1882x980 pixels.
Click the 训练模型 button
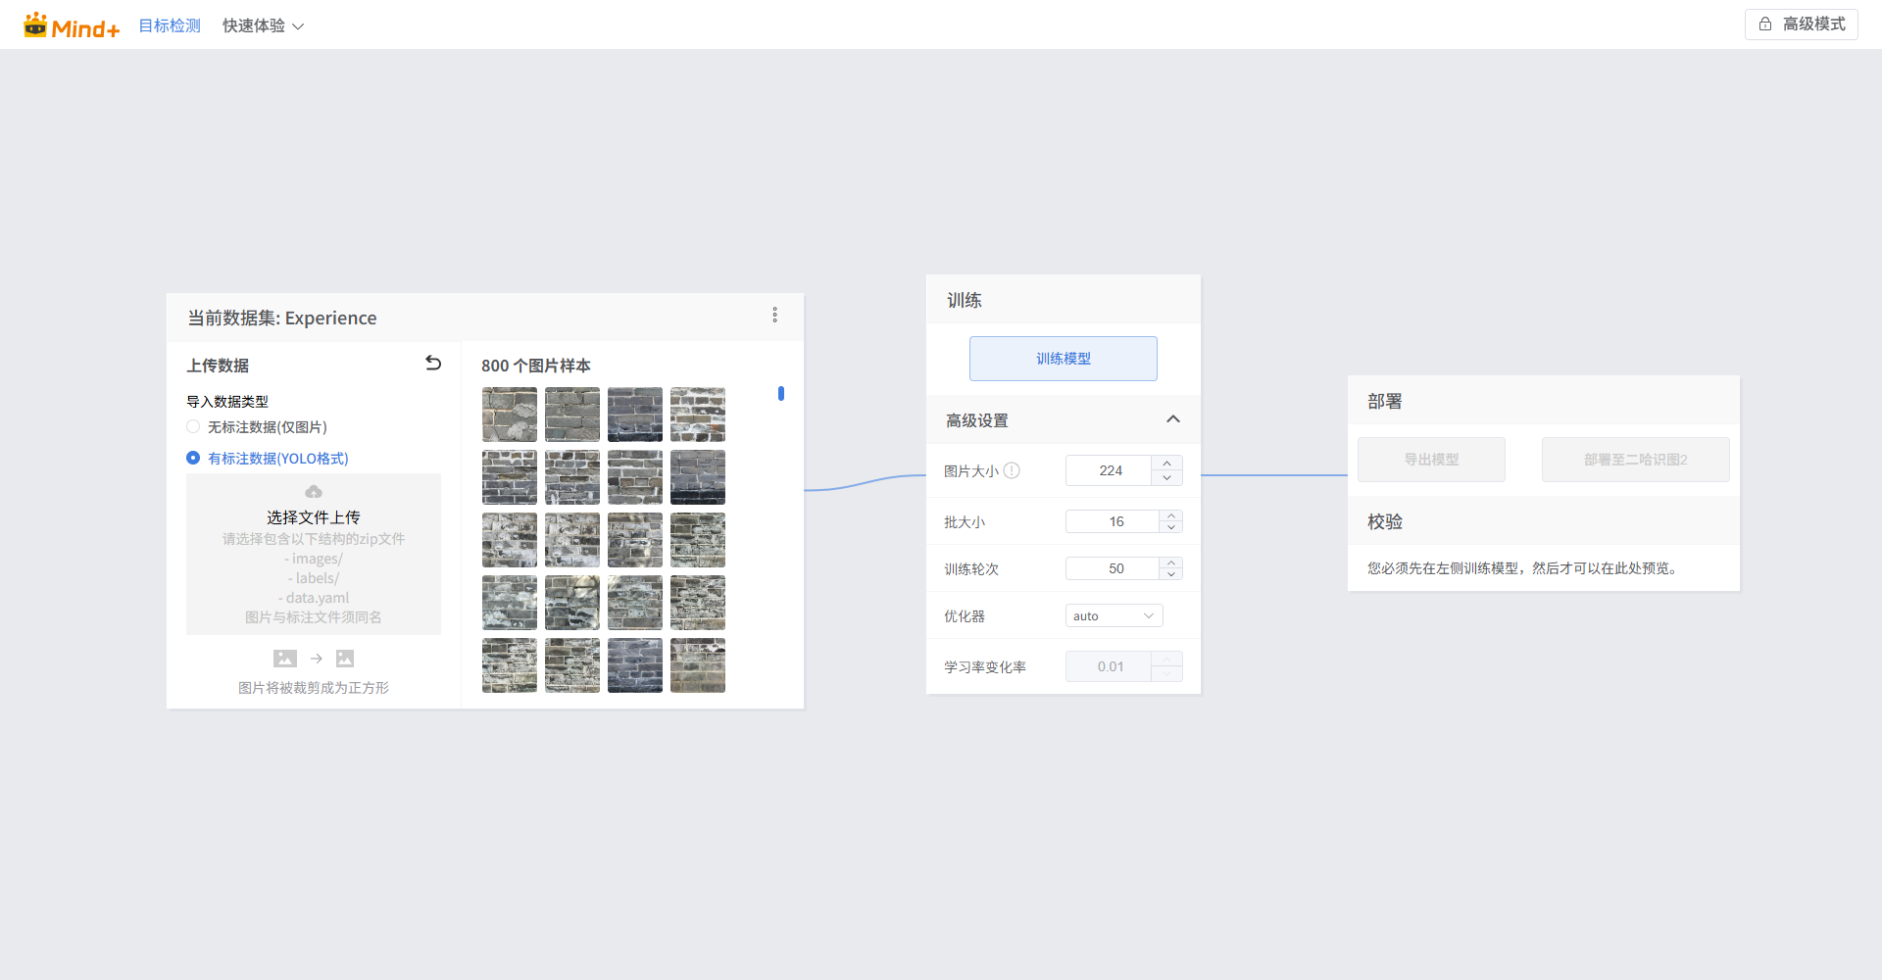tap(1063, 359)
